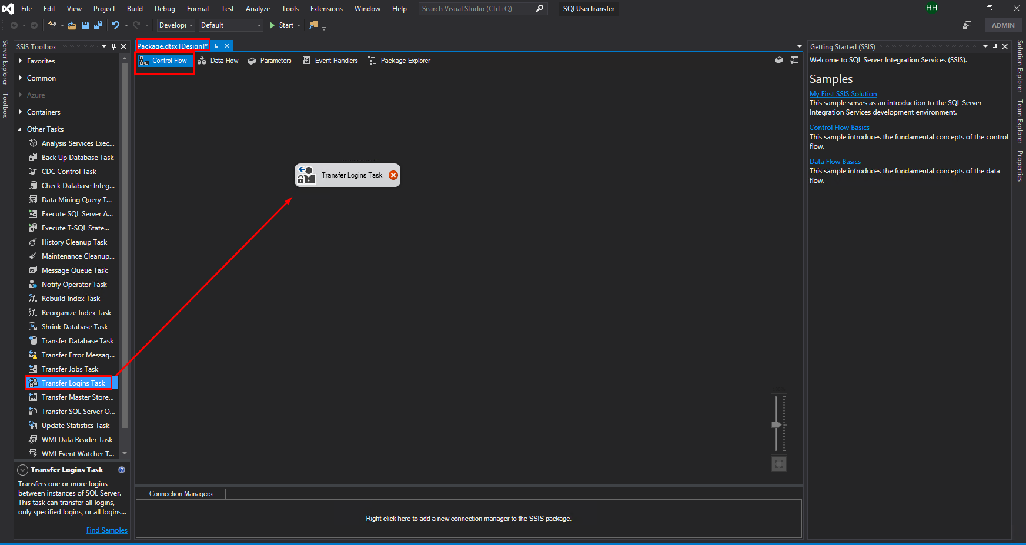Viewport: 1026px width, 545px height.
Task: Open the My First SSIS Solution link
Action: pyautogui.click(x=843, y=94)
